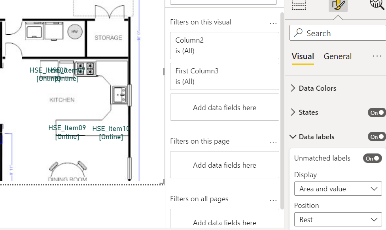Toggle the Data labels switch off
This screenshot has width=386, height=230.
tap(377, 137)
